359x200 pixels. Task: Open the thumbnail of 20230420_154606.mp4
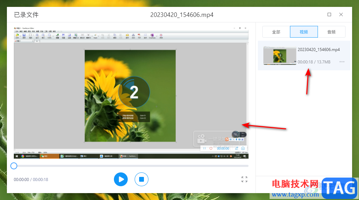pos(280,56)
